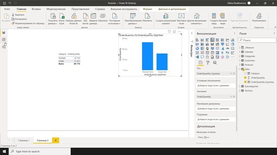
Task: Expand the Products table
Action: pos(240,65)
